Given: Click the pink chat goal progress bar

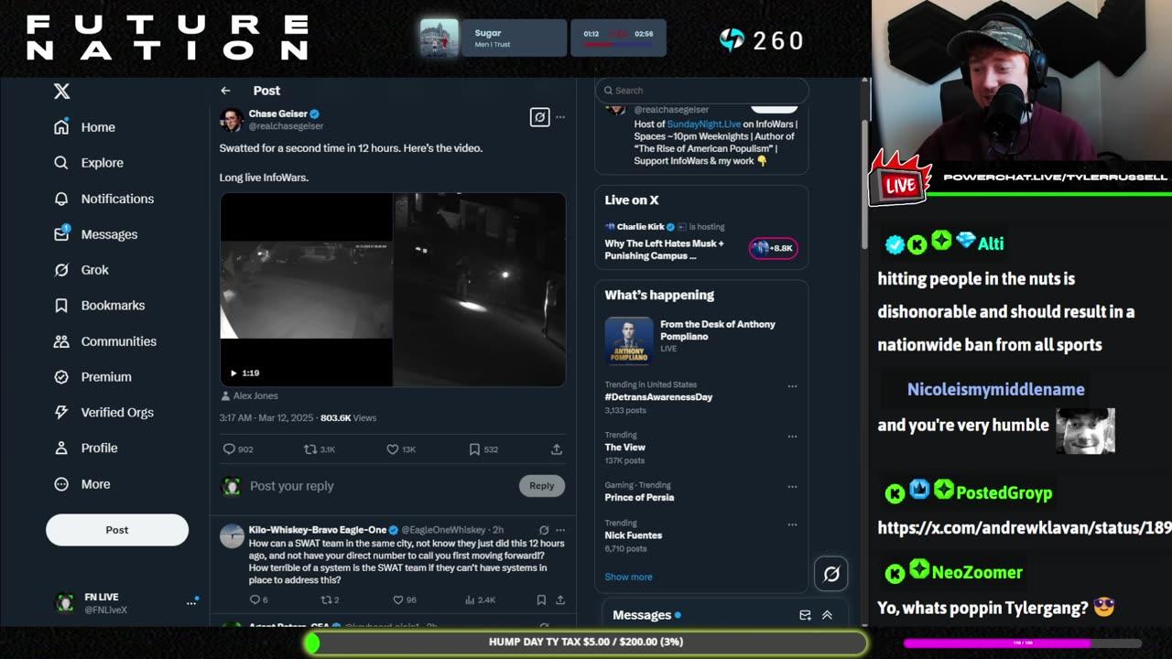Looking at the screenshot, I should click(x=1022, y=643).
